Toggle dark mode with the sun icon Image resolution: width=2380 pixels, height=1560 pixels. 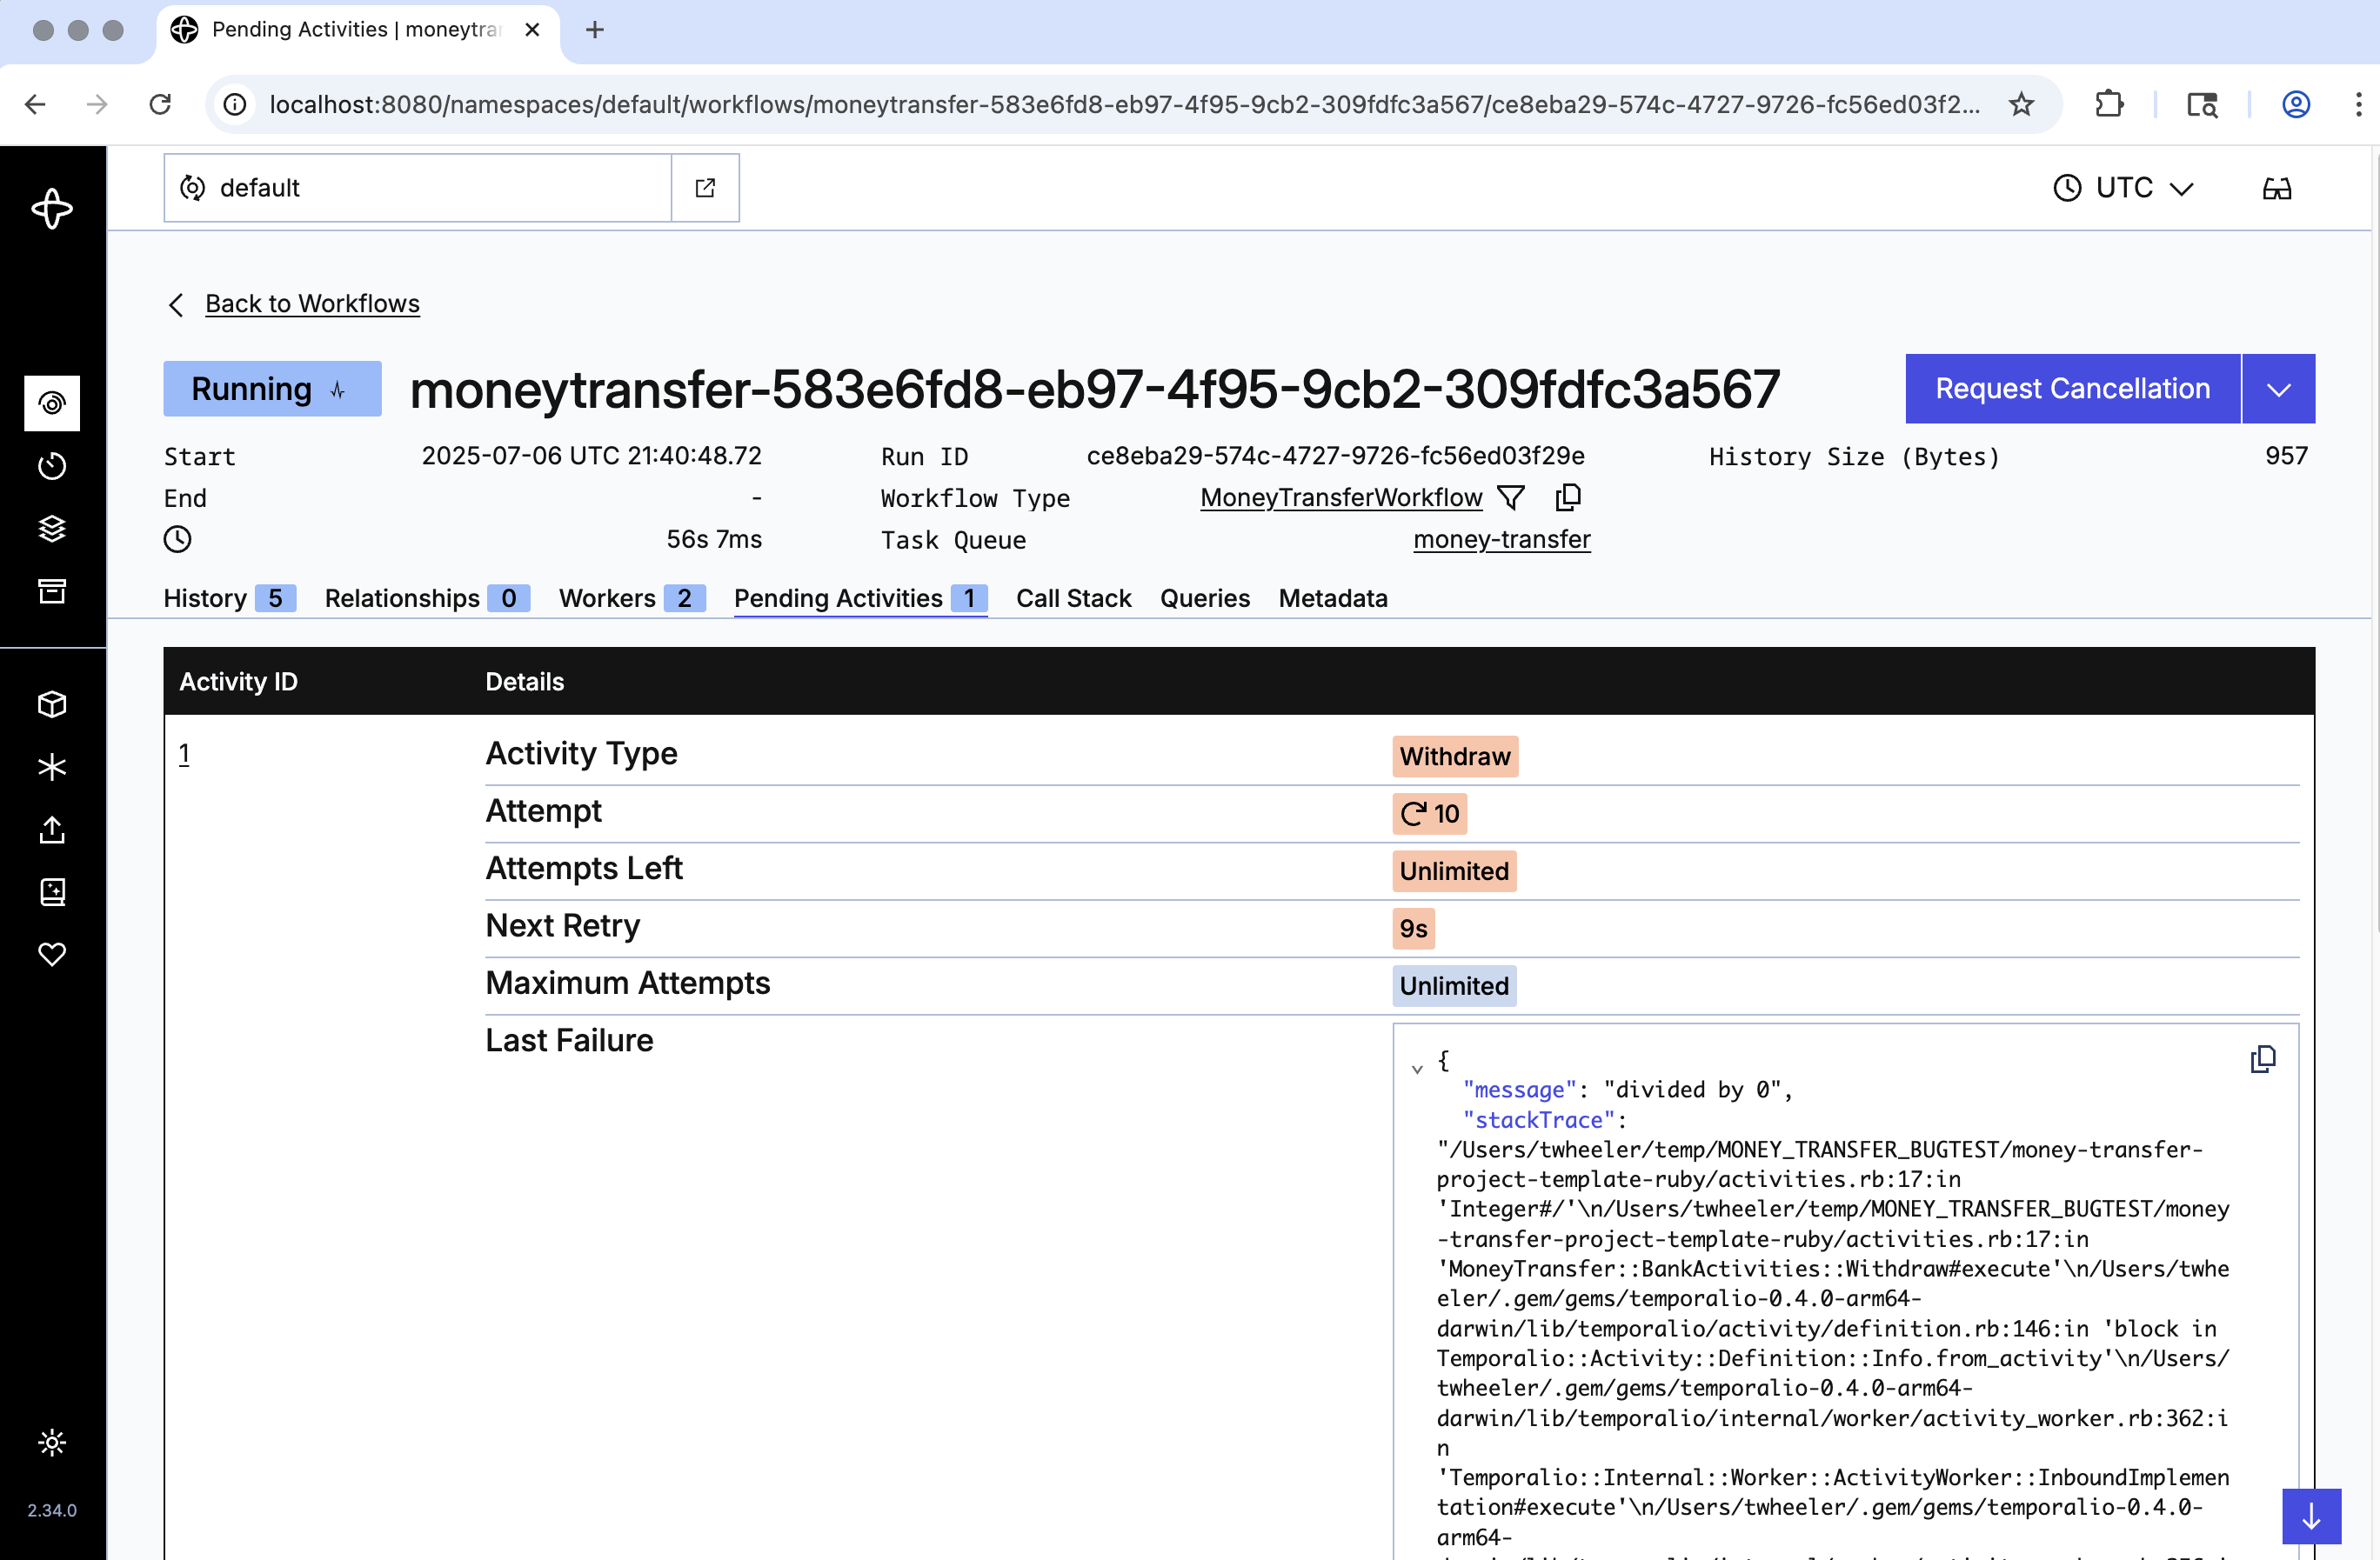coord(52,1442)
